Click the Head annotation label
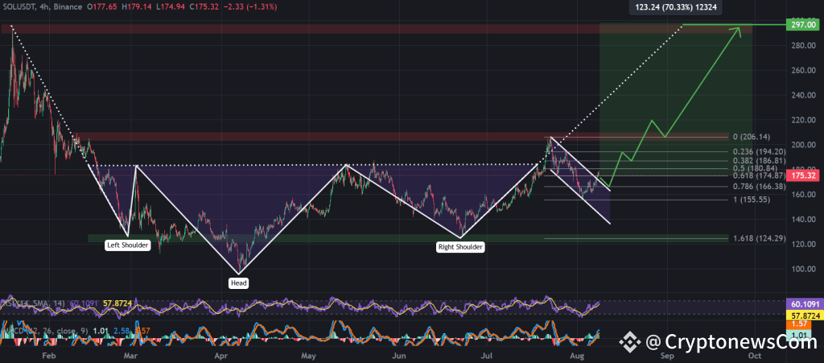 (238, 283)
